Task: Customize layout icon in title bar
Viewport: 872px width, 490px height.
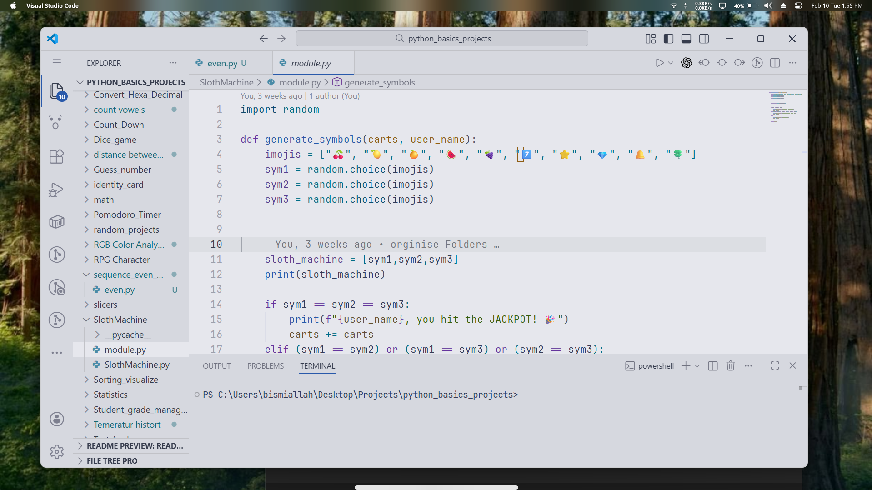Action: pyautogui.click(x=651, y=39)
